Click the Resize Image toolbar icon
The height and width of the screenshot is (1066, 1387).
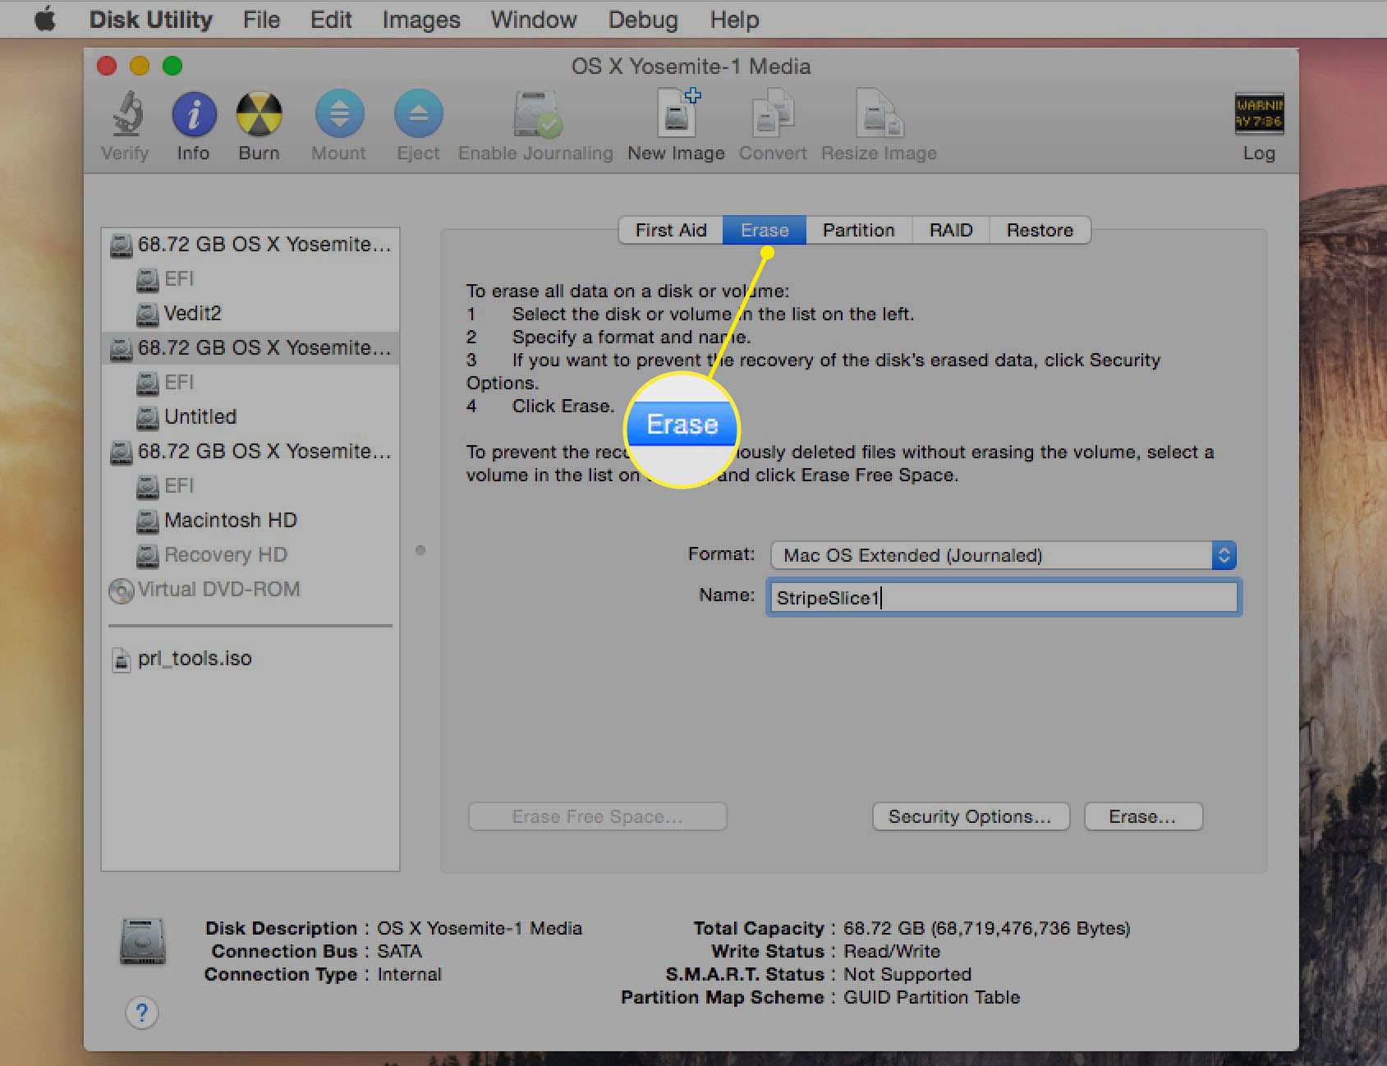(x=880, y=113)
